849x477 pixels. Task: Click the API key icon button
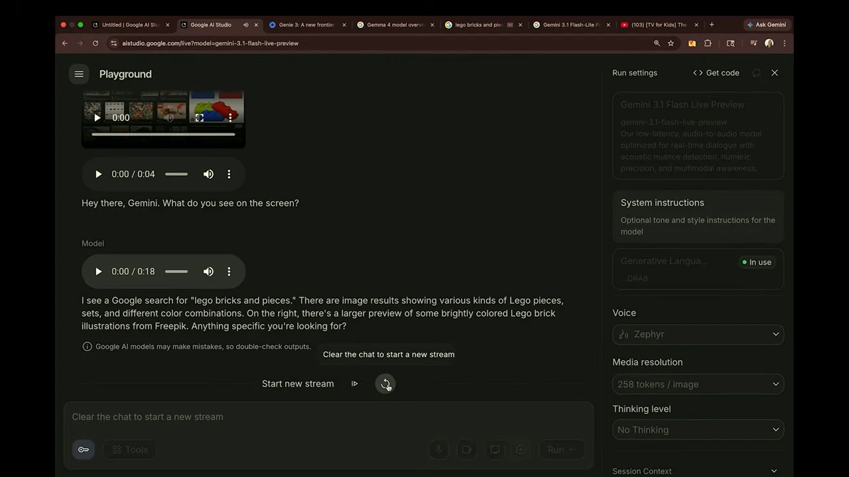(x=84, y=450)
